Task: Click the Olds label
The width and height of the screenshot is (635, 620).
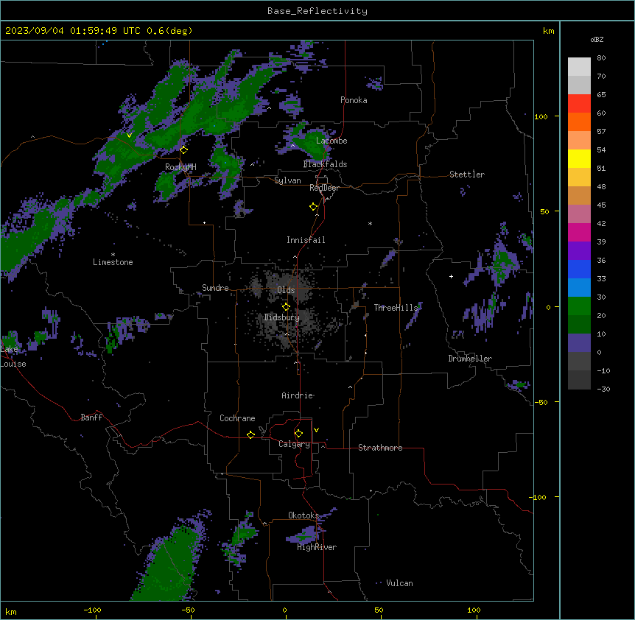Action: pyautogui.click(x=286, y=290)
